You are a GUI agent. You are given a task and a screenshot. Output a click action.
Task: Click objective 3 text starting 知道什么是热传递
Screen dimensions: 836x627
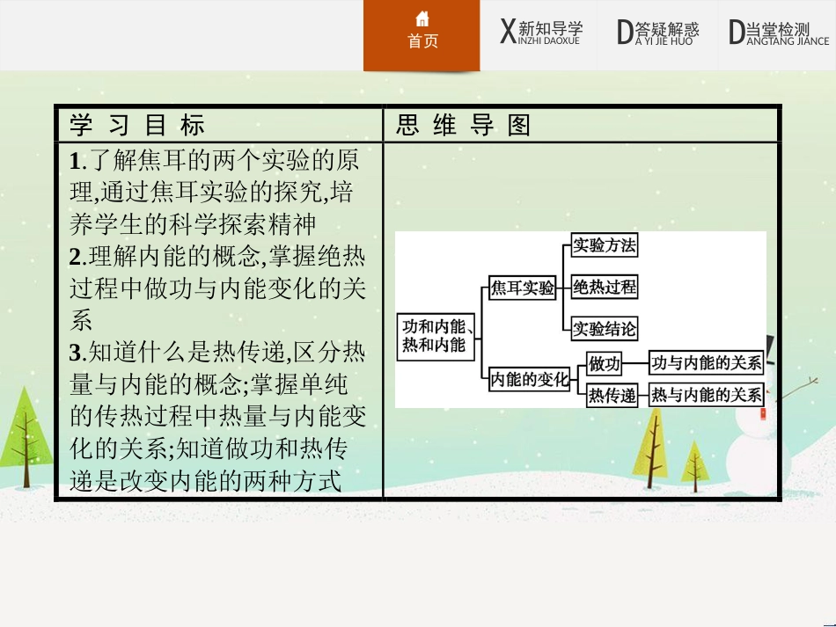tap(217, 416)
